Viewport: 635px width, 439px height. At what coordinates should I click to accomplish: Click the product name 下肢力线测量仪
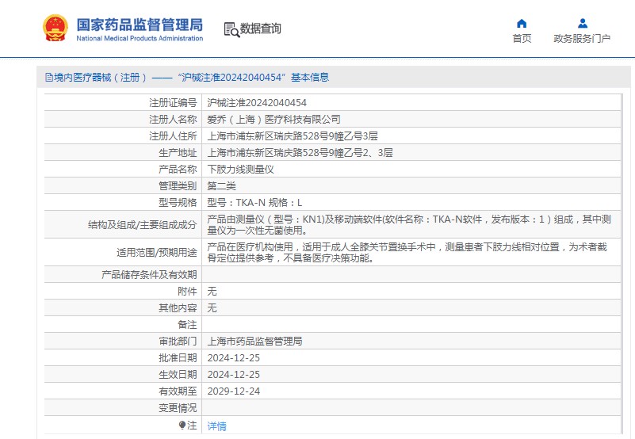click(x=240, y=169)
